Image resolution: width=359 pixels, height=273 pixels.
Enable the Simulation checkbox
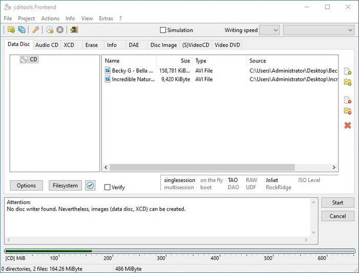pos(163,30)
